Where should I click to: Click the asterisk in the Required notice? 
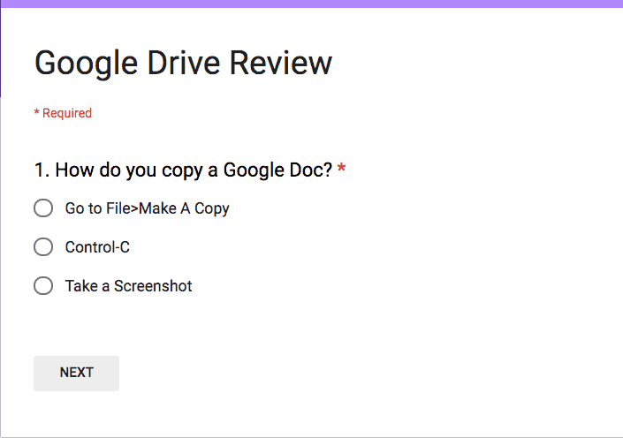(36, 112)
